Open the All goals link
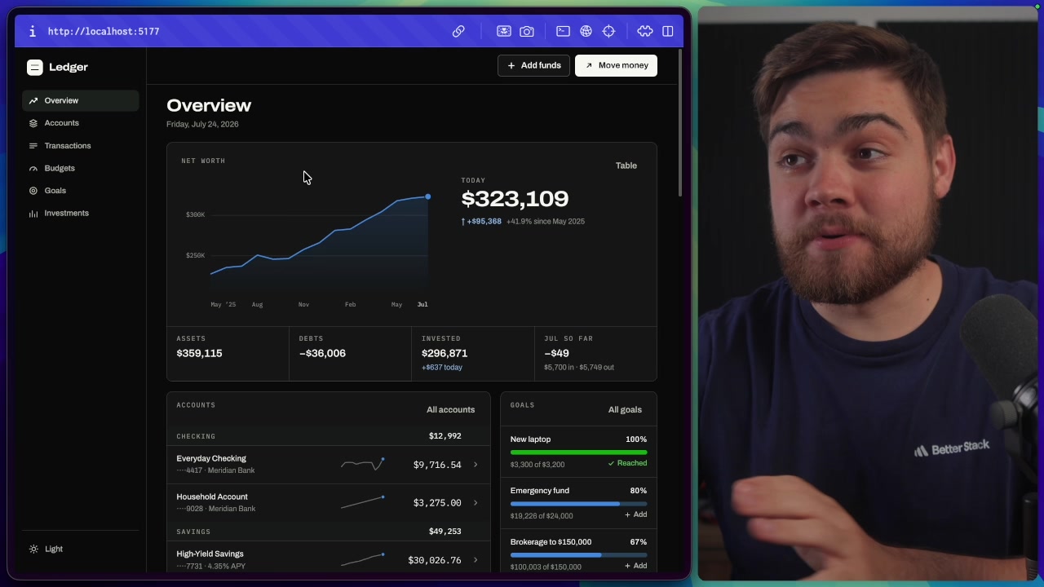Image resolution: width=1044 pixels, height=587 pixels. pos(625,409)
